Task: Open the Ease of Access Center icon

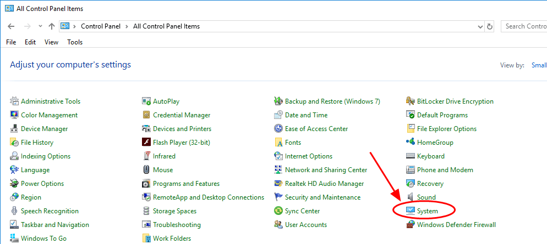Action: [278, 129]
